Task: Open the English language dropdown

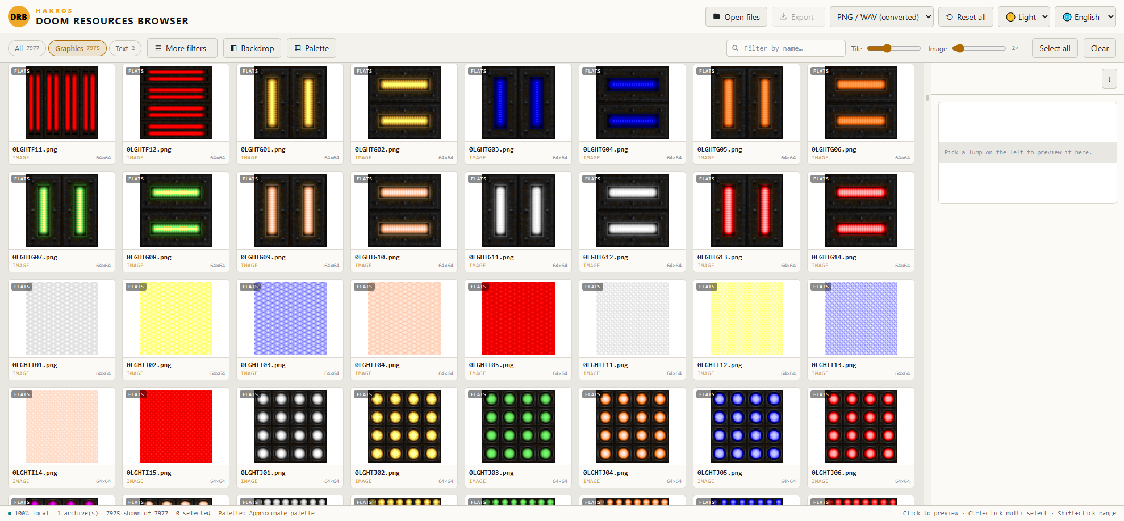Action: [1085, 17]
